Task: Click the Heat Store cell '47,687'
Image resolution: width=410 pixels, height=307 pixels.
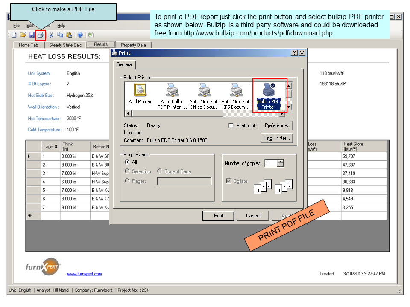Action: coord(363,165)
